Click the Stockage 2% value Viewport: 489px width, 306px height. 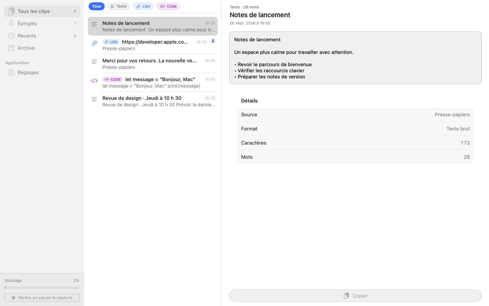(76, 280)
